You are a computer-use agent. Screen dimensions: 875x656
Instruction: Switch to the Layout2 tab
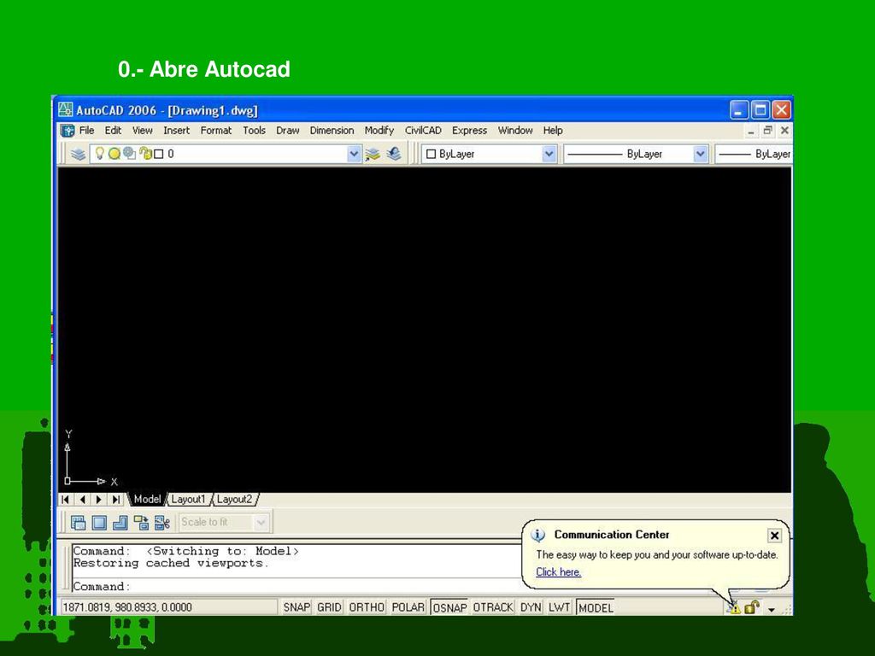click(234, 499)
